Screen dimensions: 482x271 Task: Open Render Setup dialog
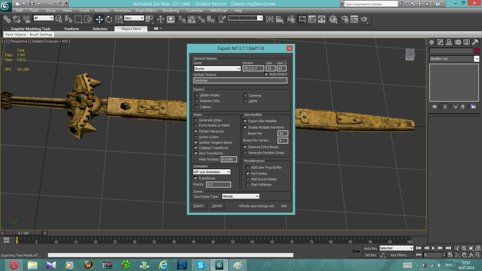pos(345,19)
